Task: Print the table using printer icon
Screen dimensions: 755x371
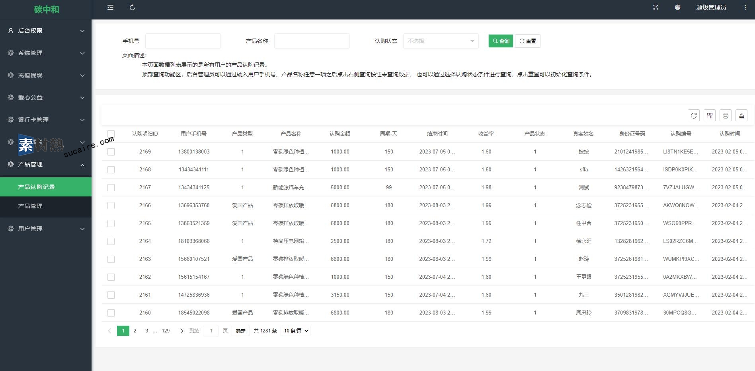Action: (x=726, y=115)
